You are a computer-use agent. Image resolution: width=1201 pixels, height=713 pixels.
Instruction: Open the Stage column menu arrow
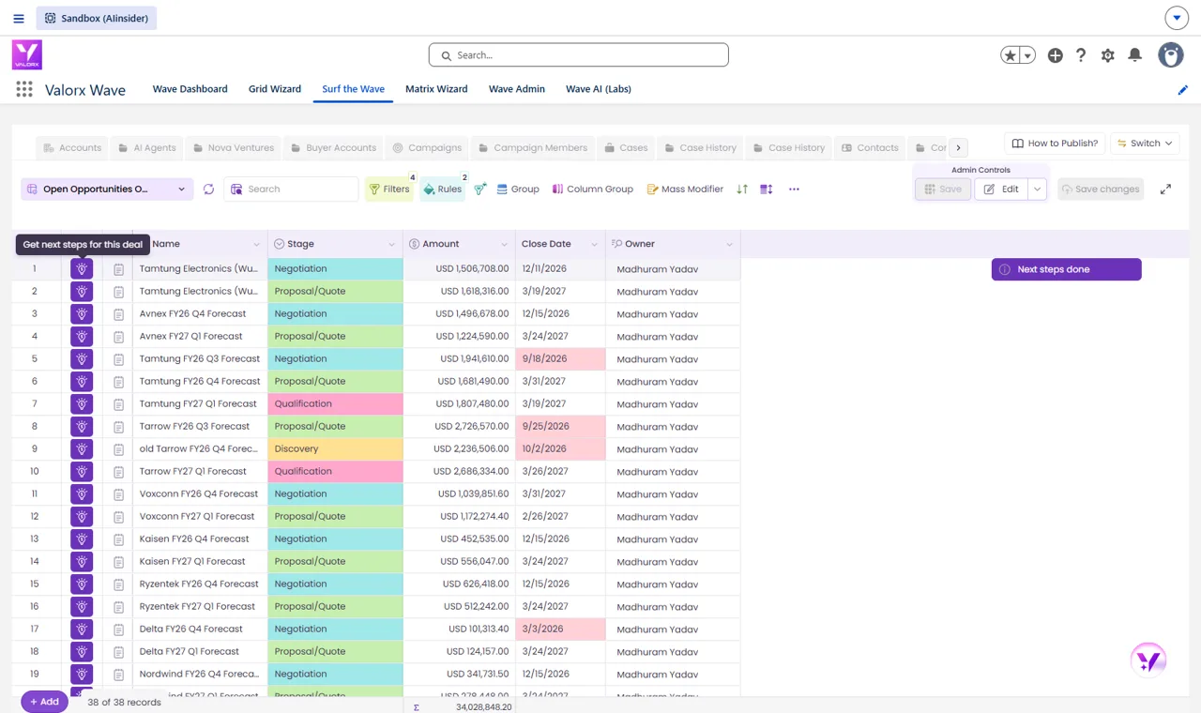point(391,244)
